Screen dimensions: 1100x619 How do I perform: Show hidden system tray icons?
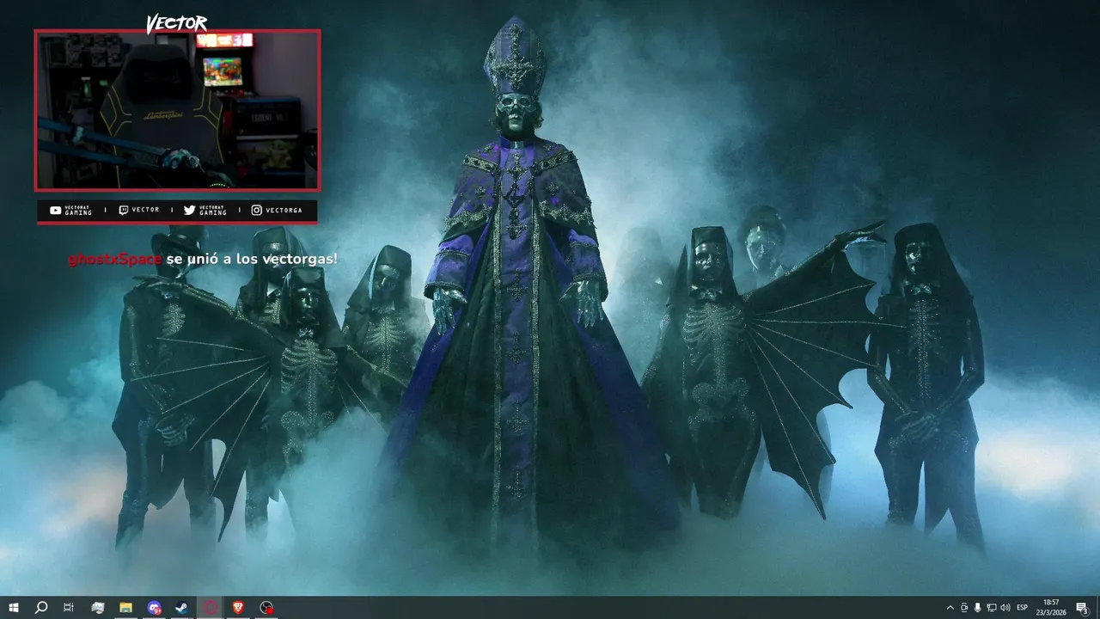tap(950, 608)
